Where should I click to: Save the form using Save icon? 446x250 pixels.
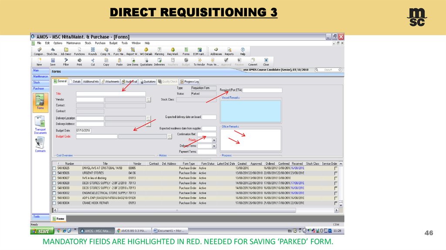tap(53, 62)
